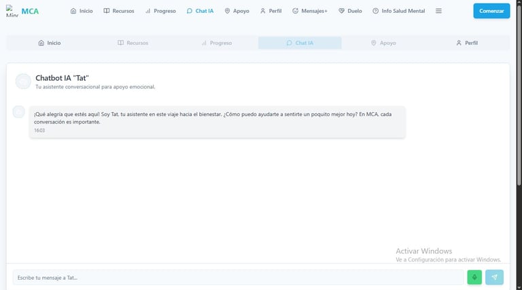
Task: Open the hamburger menu icon
Action: (439, 11)
